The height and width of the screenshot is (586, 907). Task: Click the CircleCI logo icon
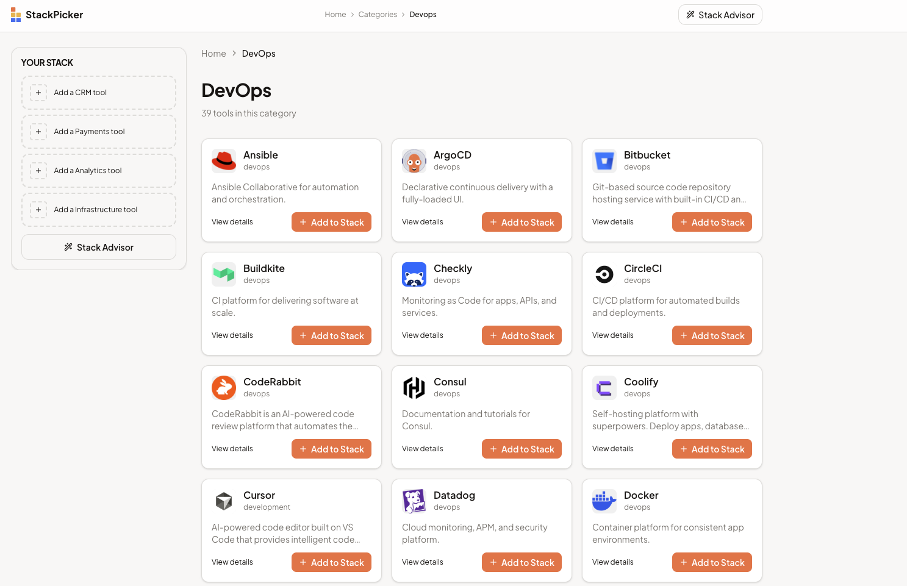(x=604, y=274)
